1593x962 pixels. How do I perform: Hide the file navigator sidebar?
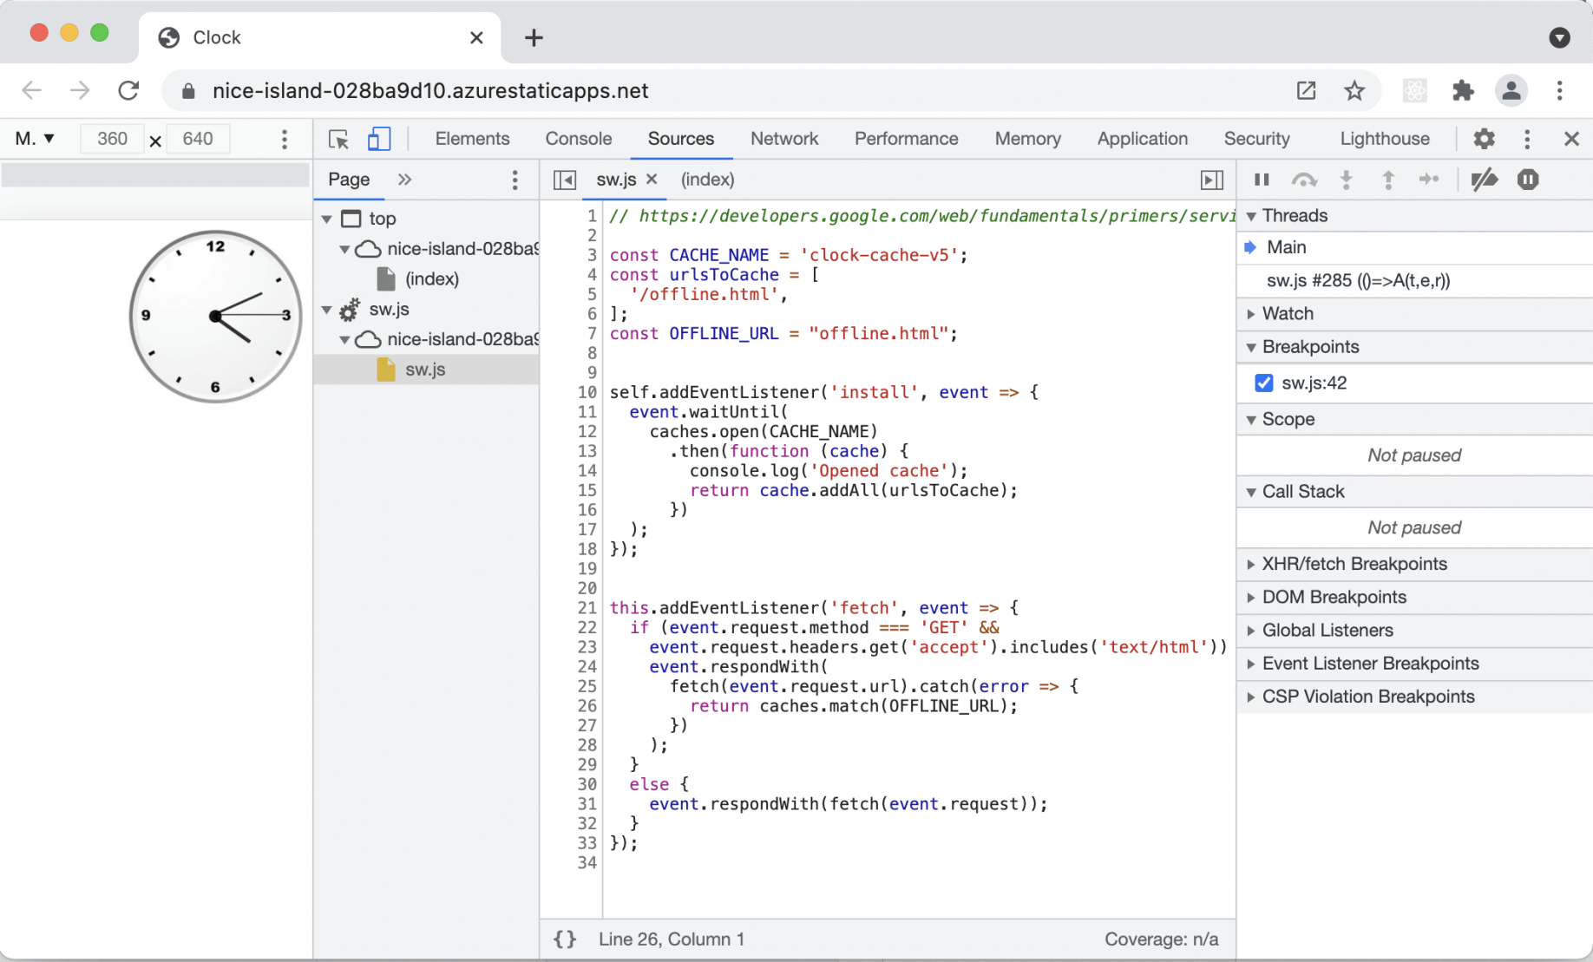coord(565,180)
